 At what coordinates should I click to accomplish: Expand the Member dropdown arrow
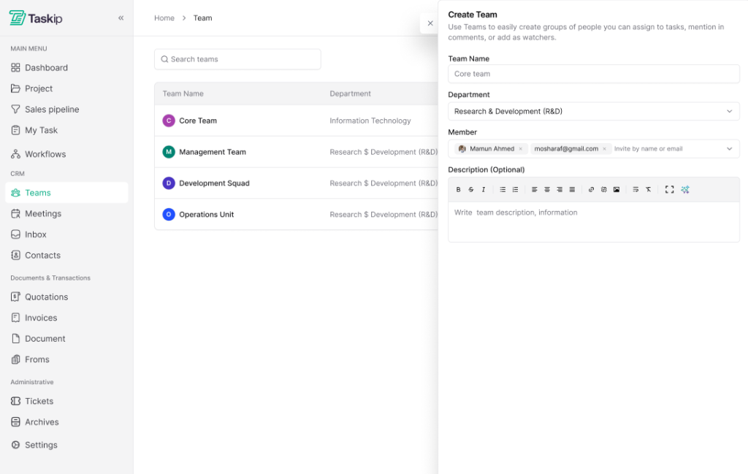729,149
